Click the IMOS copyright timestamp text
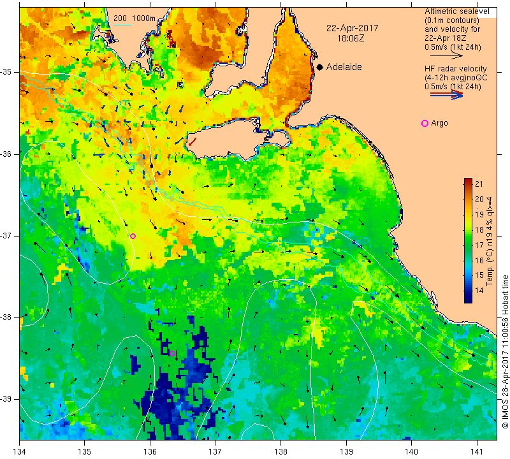510x459 pixels. [505, 352]
